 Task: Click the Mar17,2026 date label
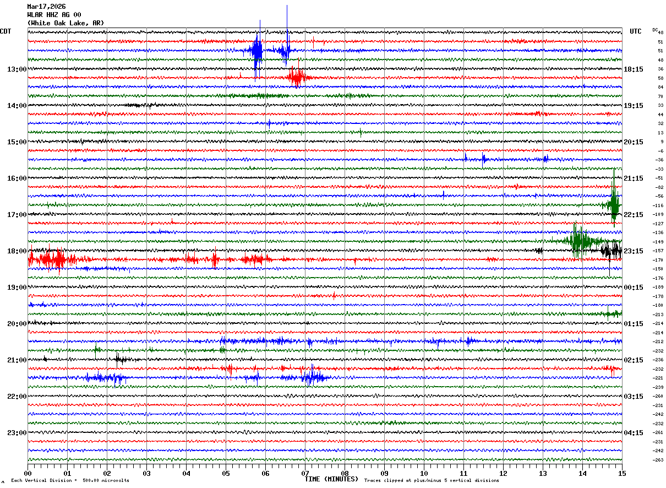click(46, 7)
